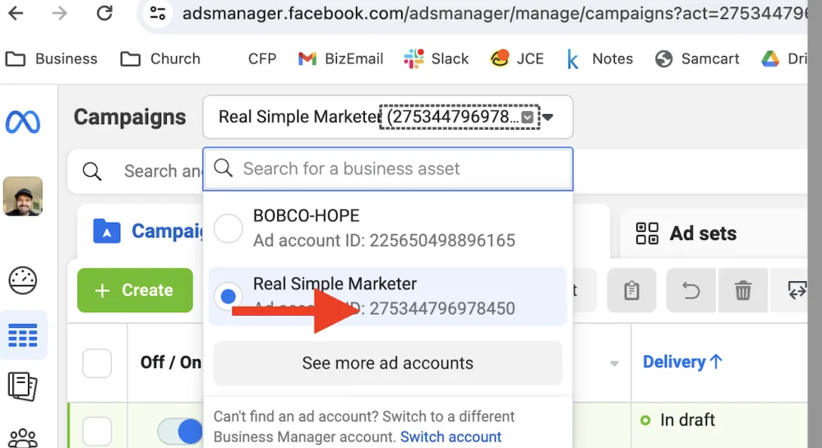Screen dimensions: 822x448
Task: Open the BizEmail Gmail bookmark
Action: (341, 58)
